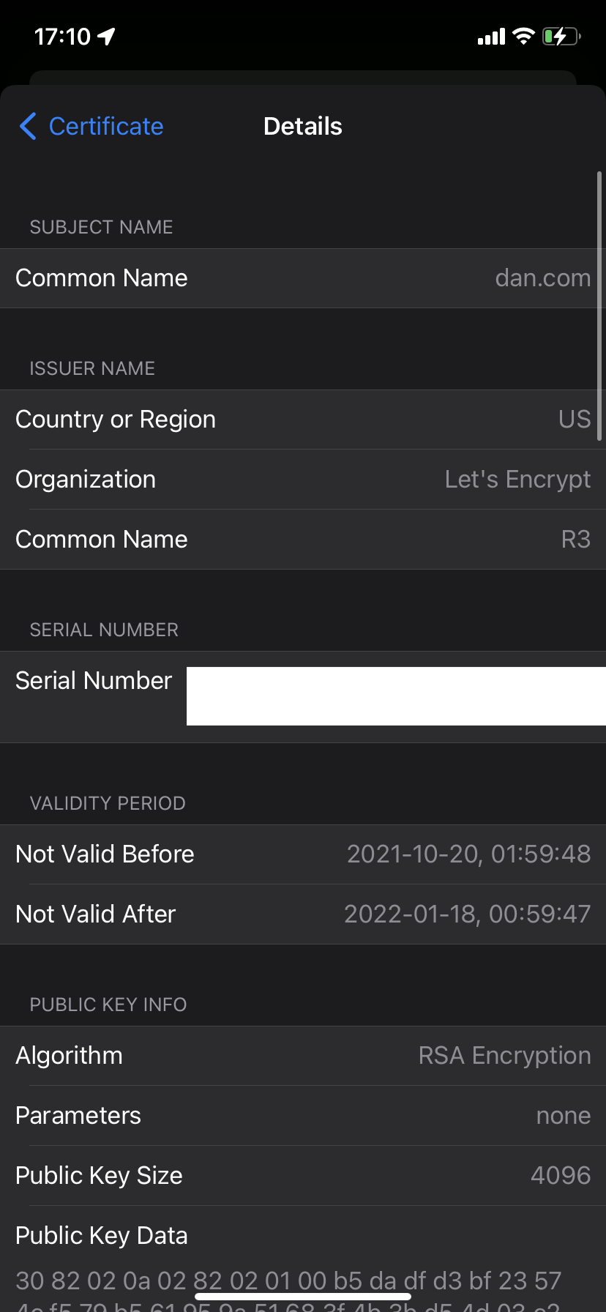Screen dimensions: 606x1312
Task: Select the Country or Region row
Action: coord(303,420)
